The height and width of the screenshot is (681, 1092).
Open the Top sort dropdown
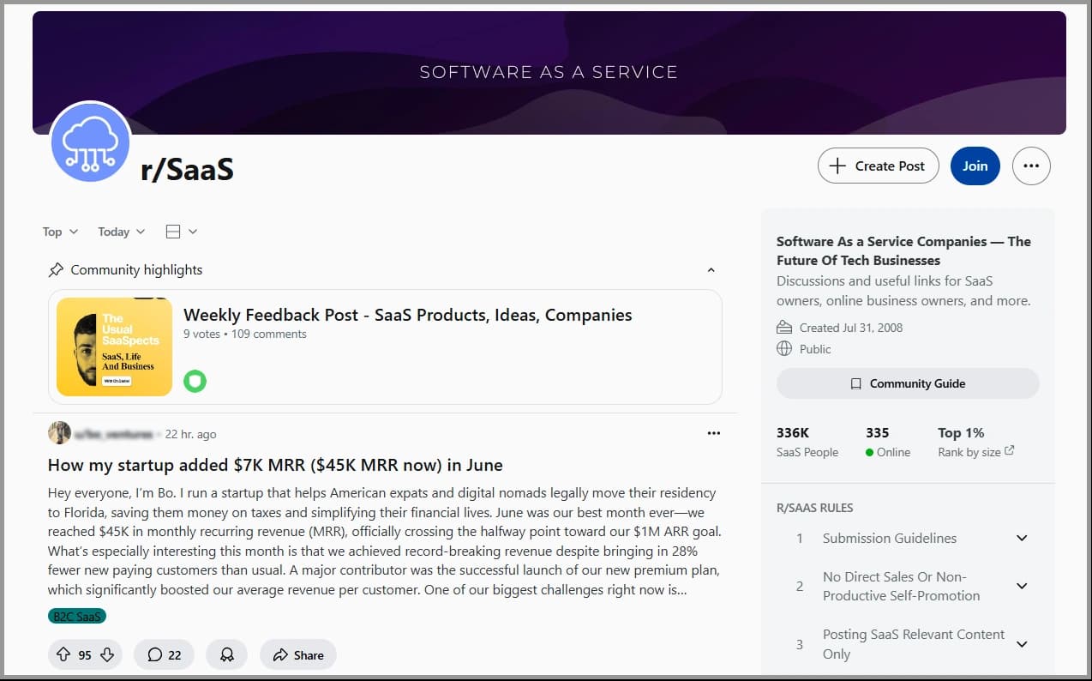click(60, 232)
